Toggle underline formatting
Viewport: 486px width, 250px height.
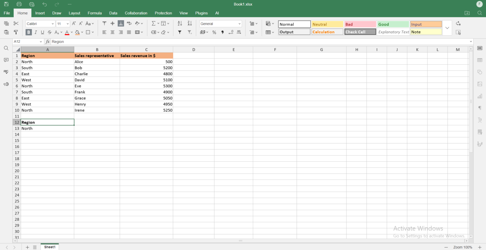42,32
